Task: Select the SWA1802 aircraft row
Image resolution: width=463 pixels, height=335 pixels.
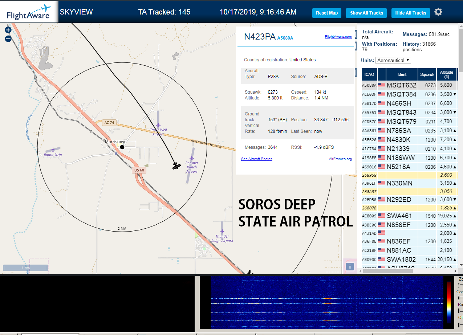Action: pos(409,260)
